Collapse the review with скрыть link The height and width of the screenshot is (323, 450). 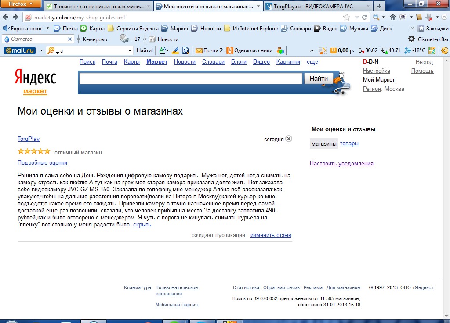(x=142, y=224)
